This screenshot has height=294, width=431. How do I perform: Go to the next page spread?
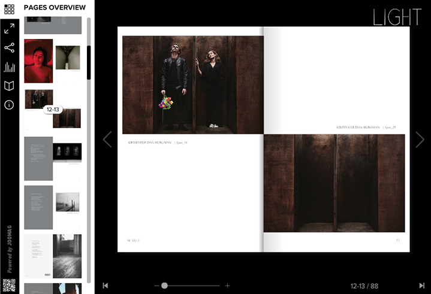pyautogui.click(x=420, y=140)
